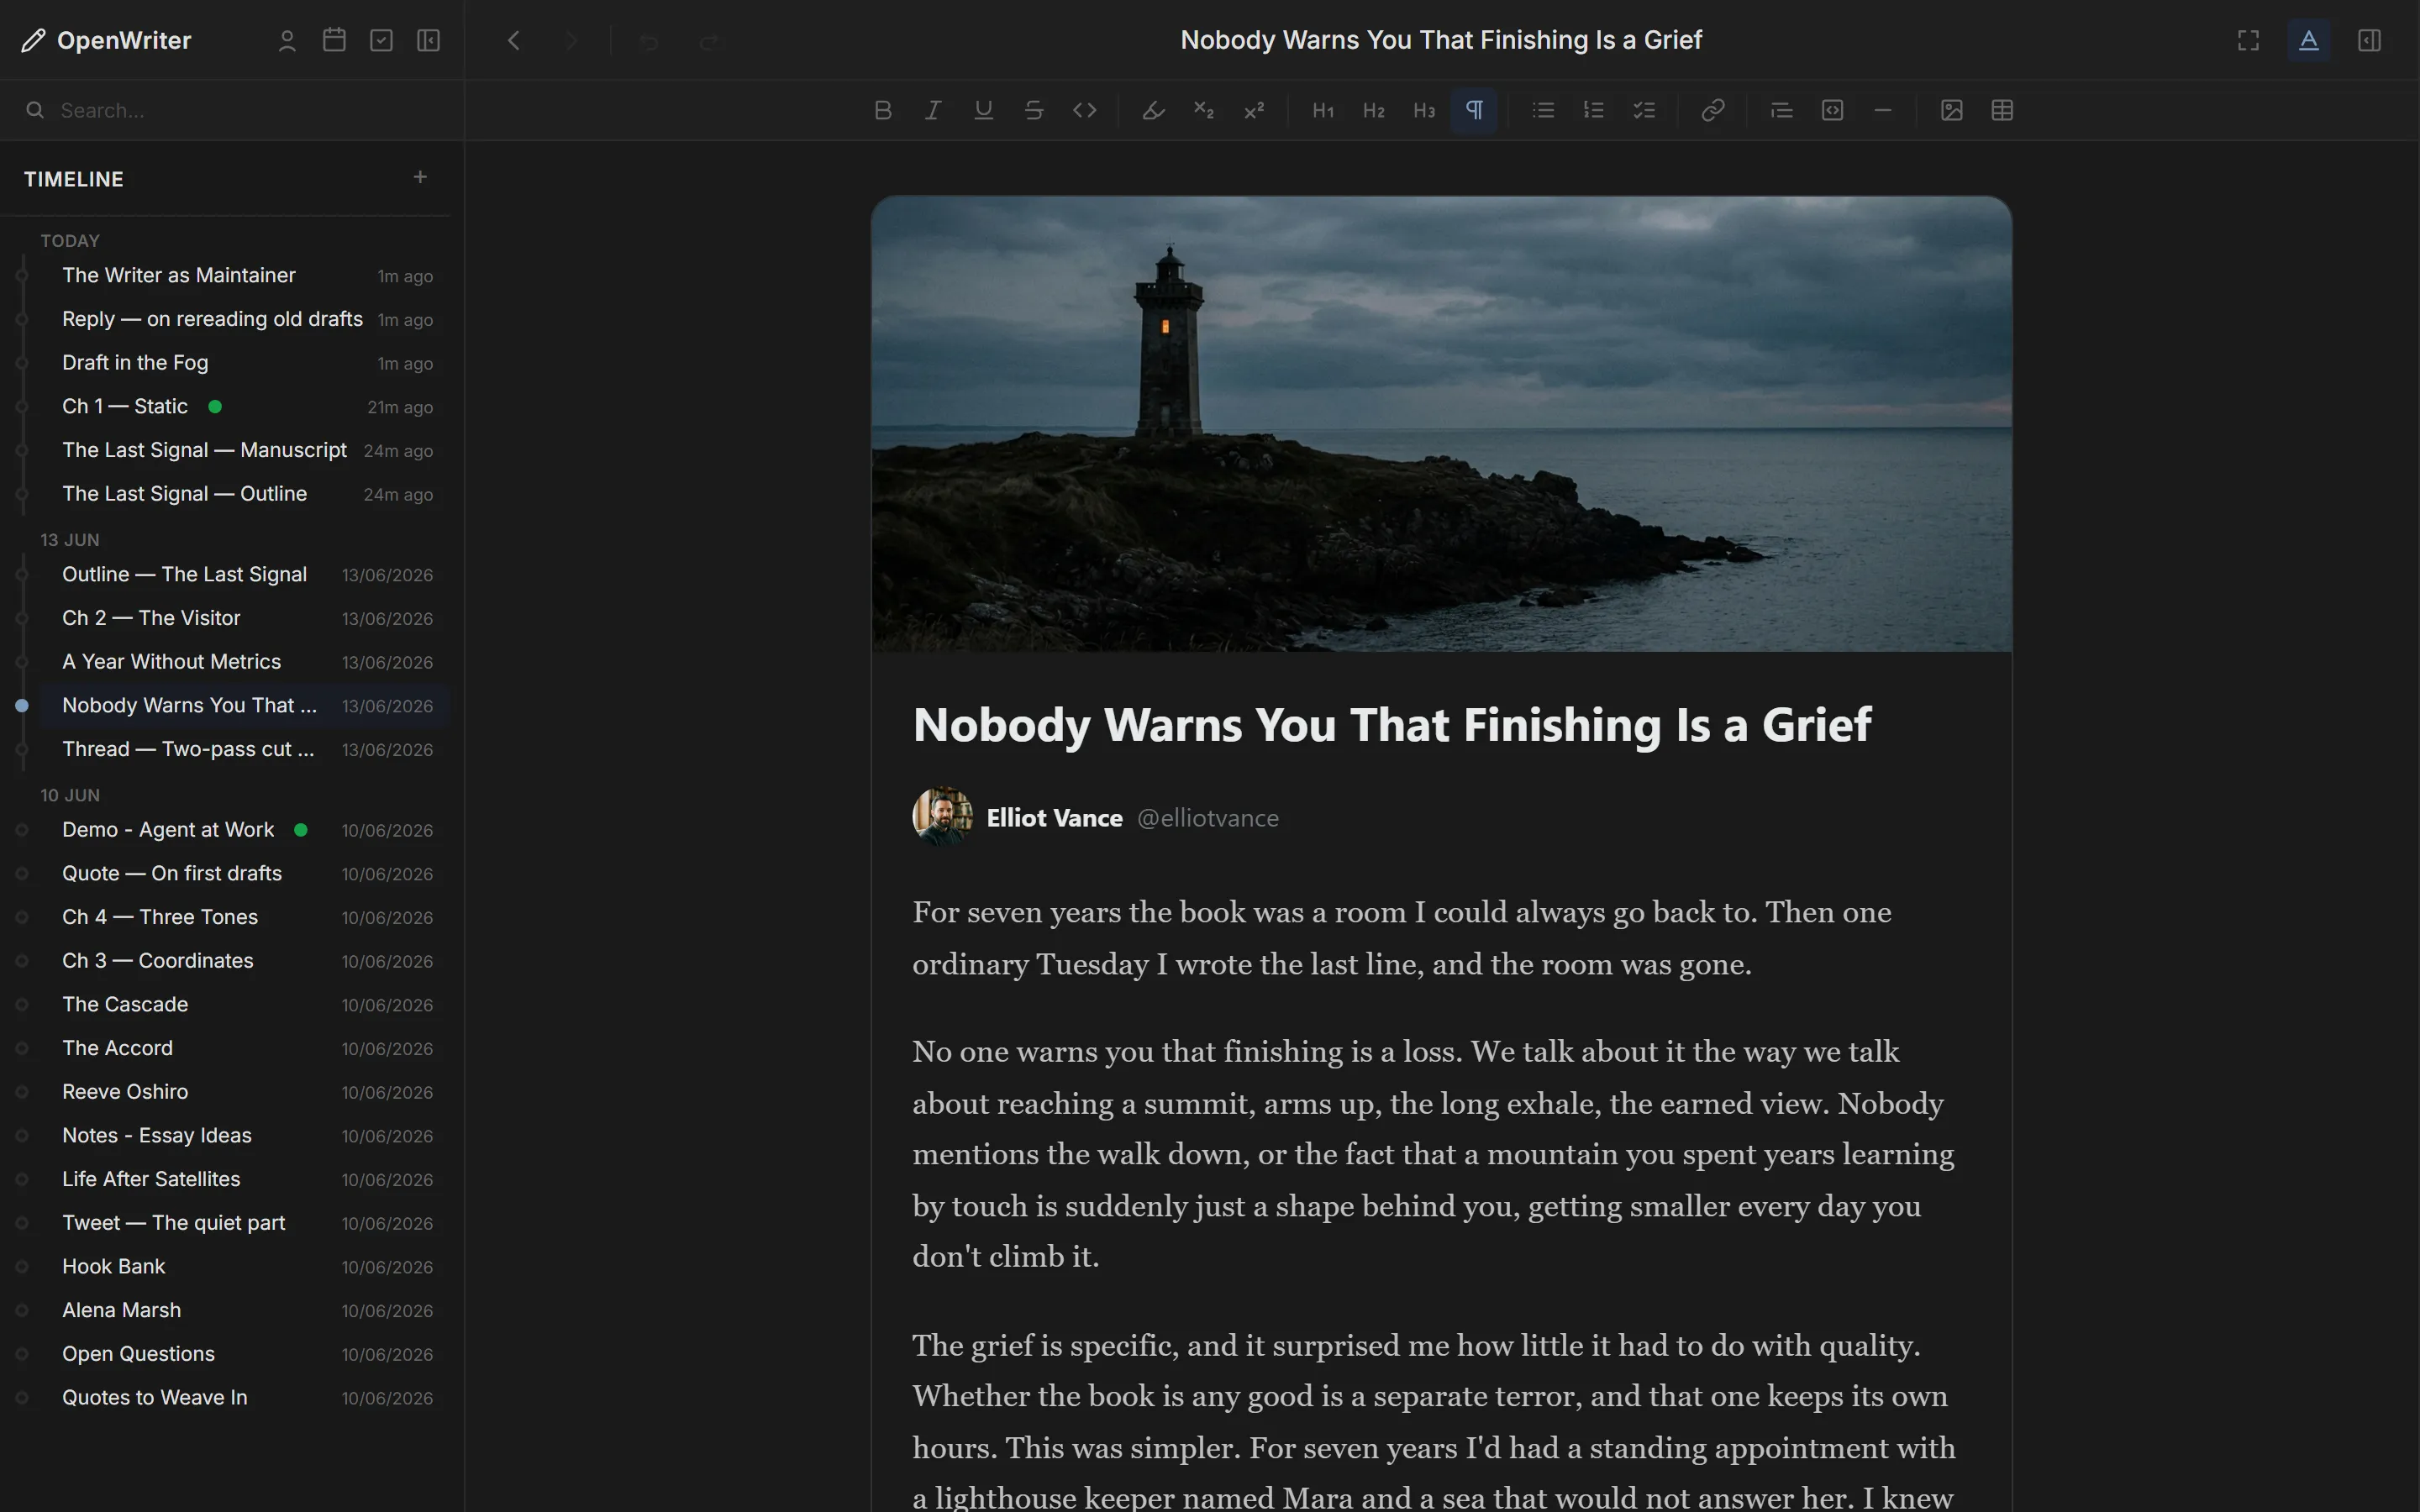Open 'Hook Bank' document
2420x1512 pixels.
point(244,1266)
